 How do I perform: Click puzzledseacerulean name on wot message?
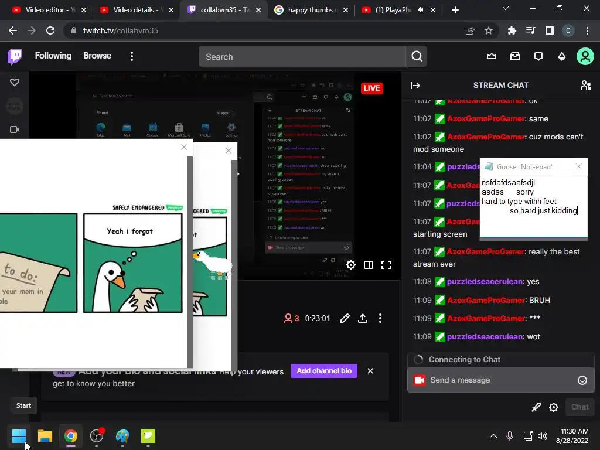[x=485, y=337]
